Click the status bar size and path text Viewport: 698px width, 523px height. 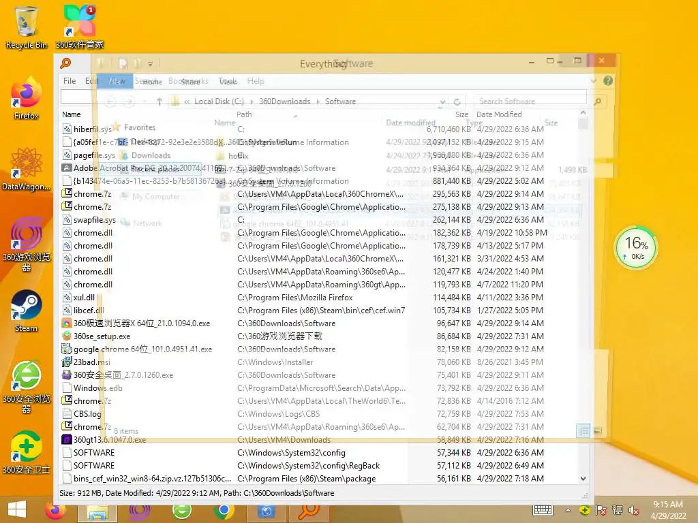[x=197, y=493]
